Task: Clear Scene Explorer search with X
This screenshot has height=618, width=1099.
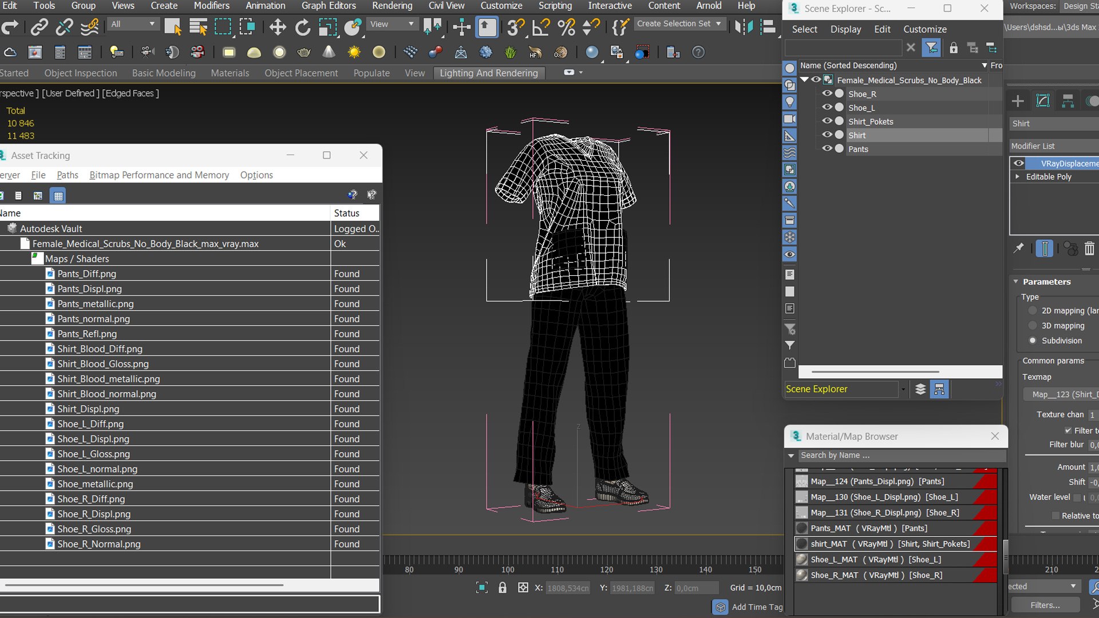Action: (x=911, y=47)
